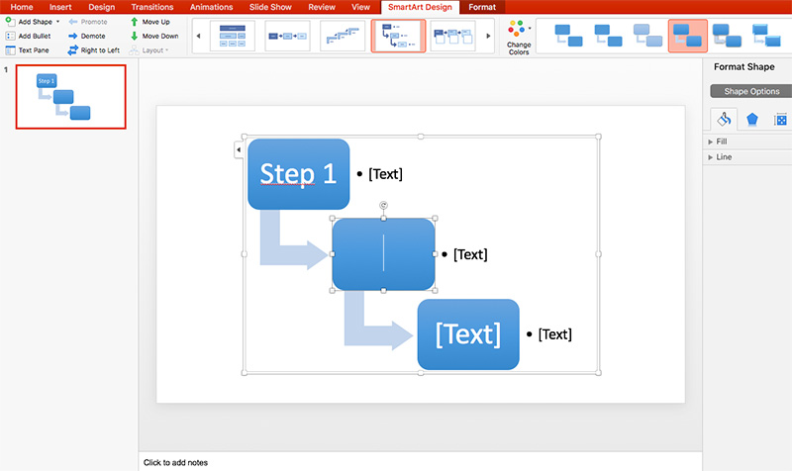
Task: Open the View tab
Action: [360, 7]
